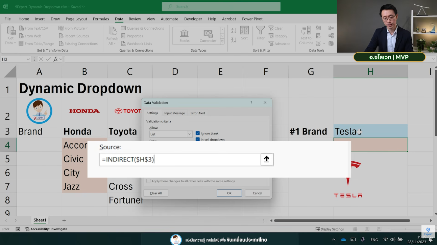Select cell H3 containing Tesla

(370, 131)
